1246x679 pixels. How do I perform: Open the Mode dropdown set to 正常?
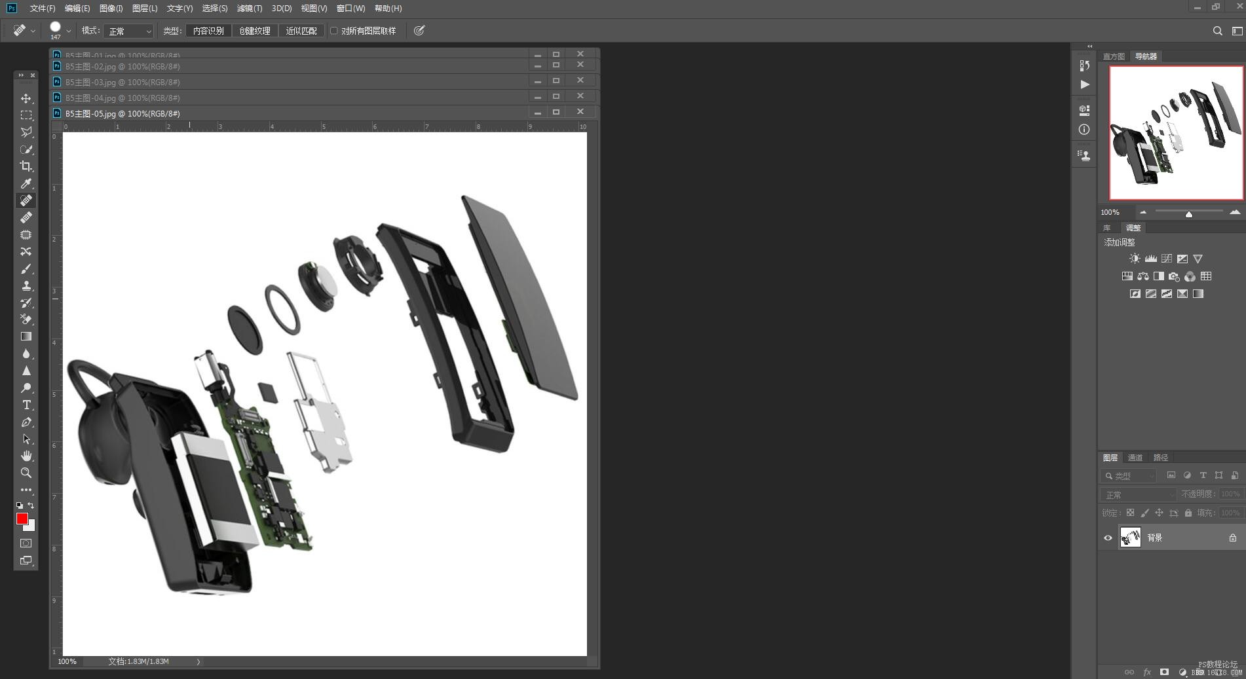pyautogui.click(x=128, y=31)
